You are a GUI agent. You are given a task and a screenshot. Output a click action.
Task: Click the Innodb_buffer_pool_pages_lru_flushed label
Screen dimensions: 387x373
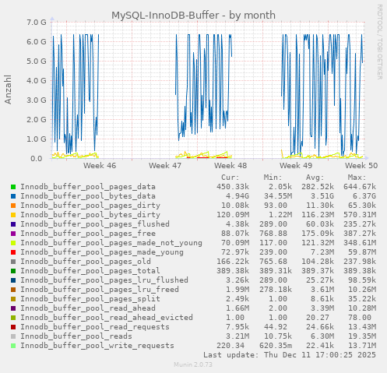click(x=104, y=280)
